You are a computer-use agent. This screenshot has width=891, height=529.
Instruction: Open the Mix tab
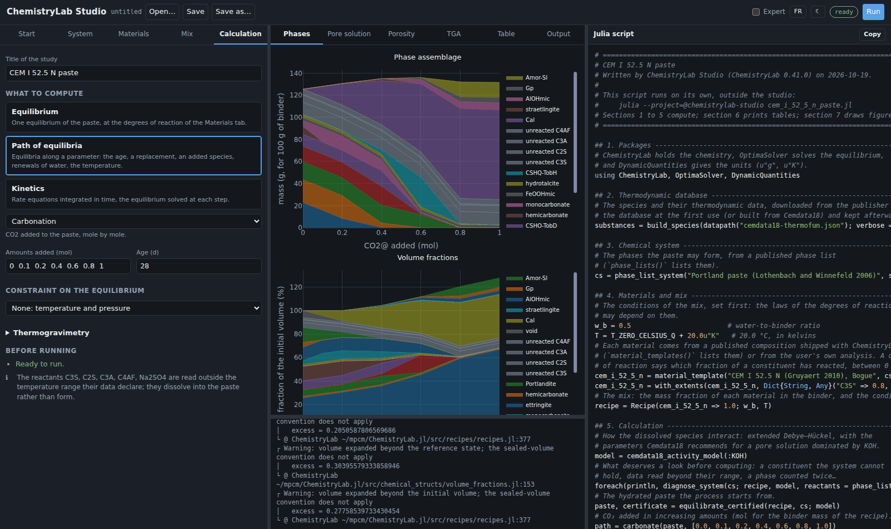[x=187, y=34]
